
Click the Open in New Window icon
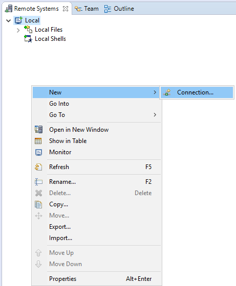coord(38,130)
